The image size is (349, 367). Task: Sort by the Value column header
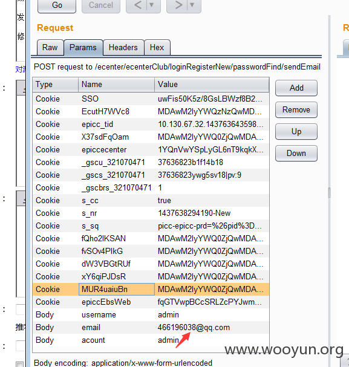coord(212,85)
